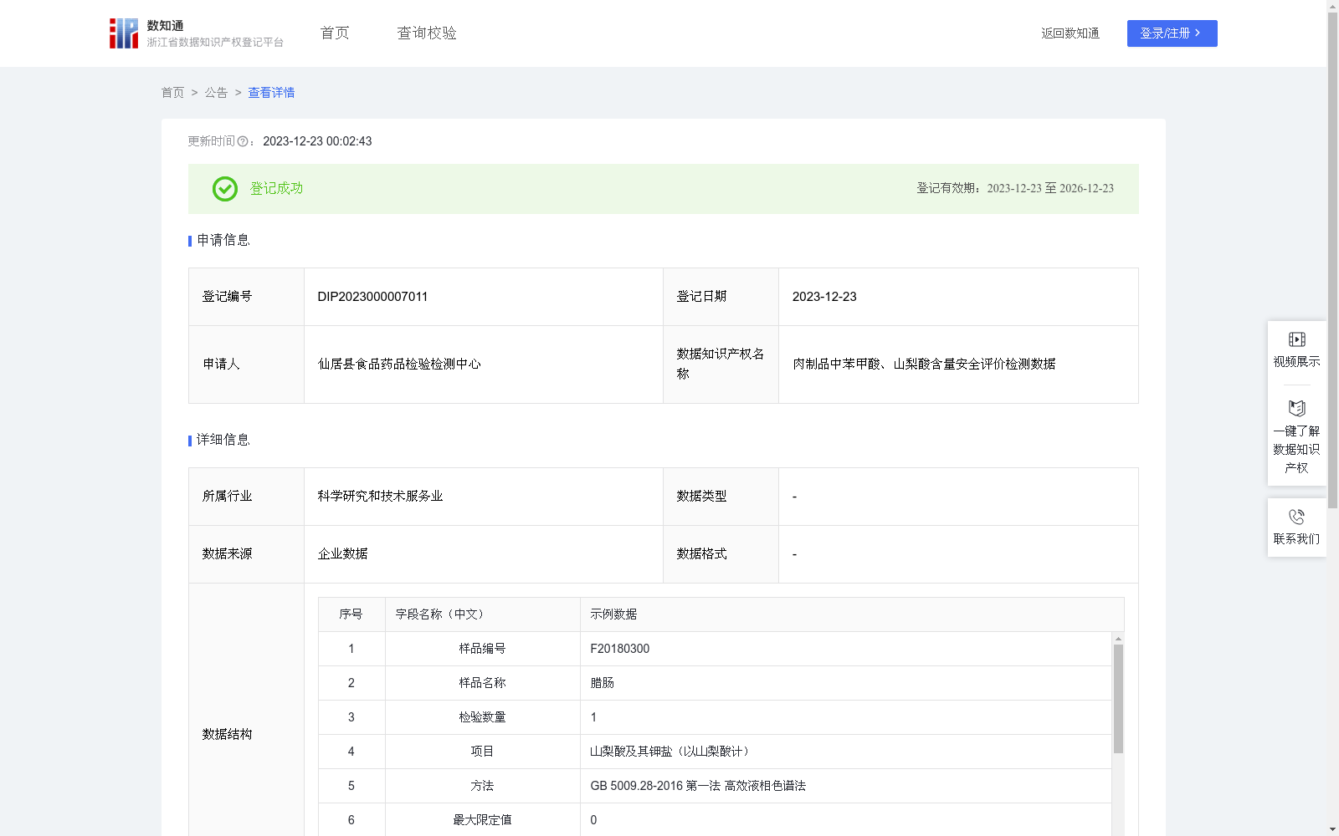The width and height of the screenshot is (1339, 836).
Task: Click the 腊肠 sample name cell
Action: (845, 683)
